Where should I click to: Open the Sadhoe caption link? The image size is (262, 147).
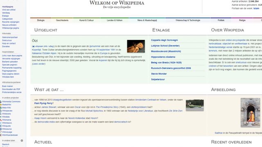tap(219, 133)
